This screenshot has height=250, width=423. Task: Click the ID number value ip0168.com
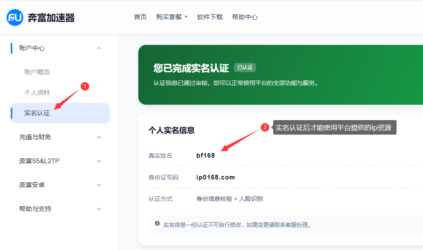click(x=216, y=177)
